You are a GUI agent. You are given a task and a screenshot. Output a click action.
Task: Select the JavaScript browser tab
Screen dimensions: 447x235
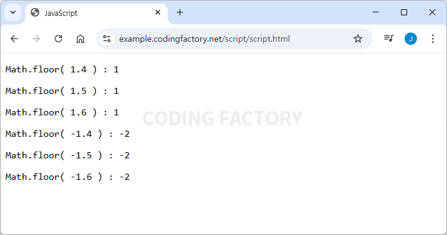96,13
